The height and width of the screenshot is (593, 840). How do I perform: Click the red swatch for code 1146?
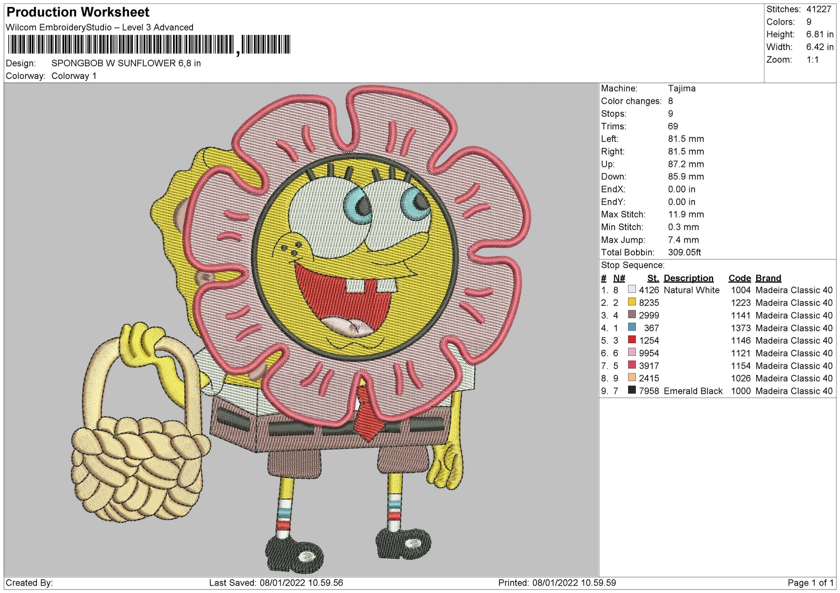(x=632, y=339)
